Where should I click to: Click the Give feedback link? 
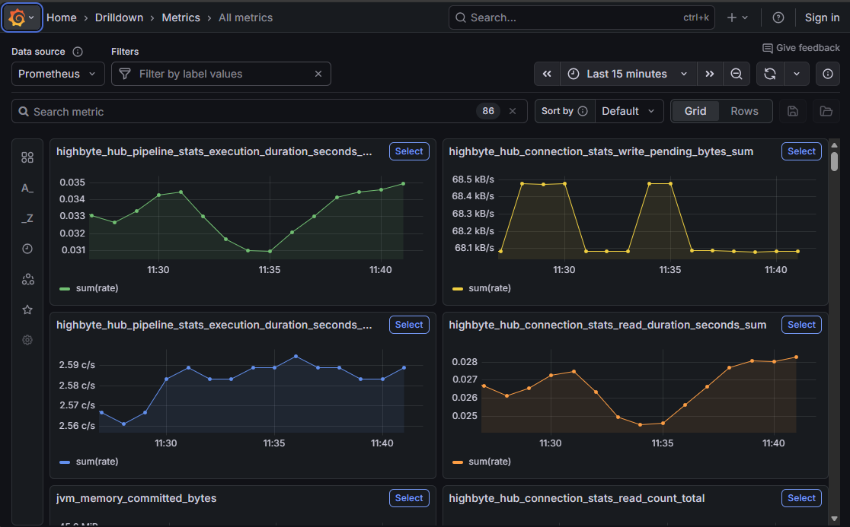pyautogui.click(x=800, y=48)
